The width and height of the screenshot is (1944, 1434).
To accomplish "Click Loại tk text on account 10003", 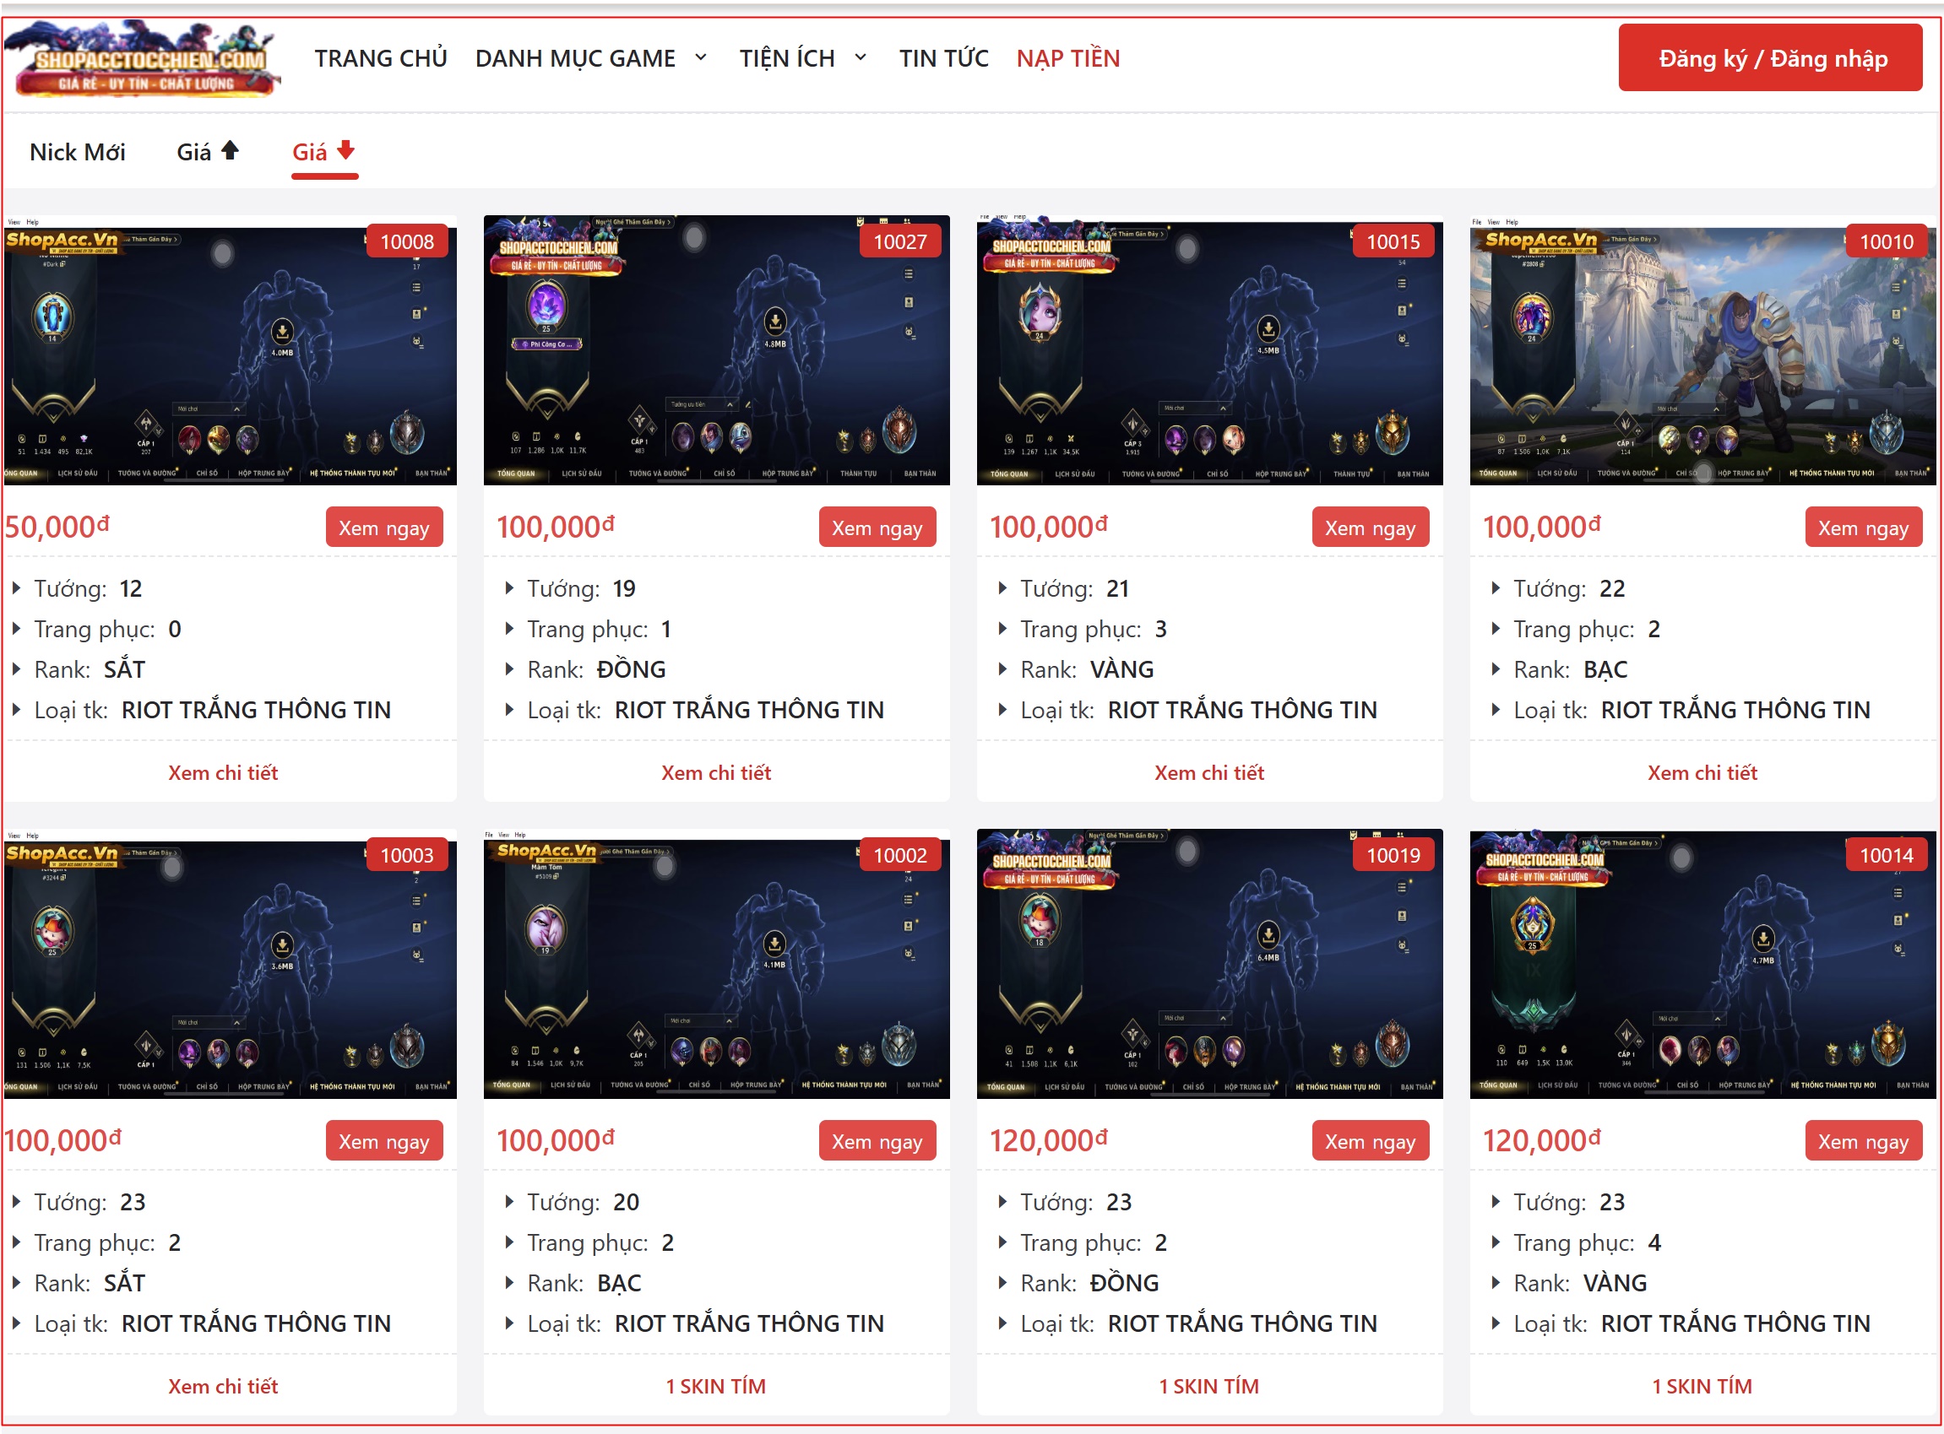I will point(212,1324).
